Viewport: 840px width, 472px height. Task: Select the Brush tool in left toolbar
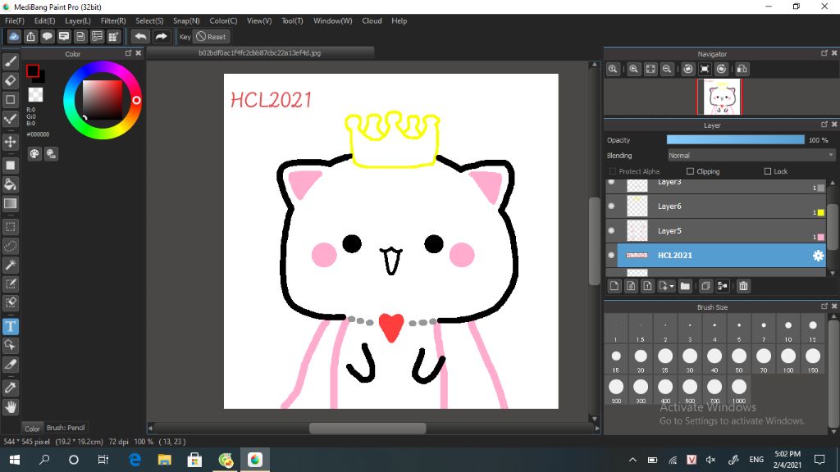[10, 61]
